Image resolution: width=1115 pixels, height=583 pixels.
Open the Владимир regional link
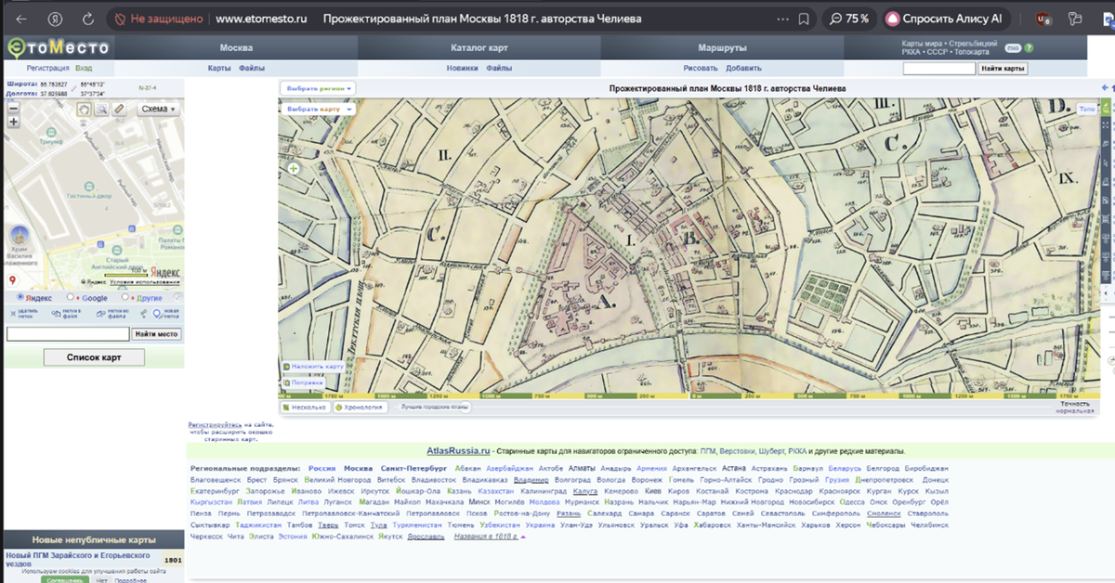[530, 480]
